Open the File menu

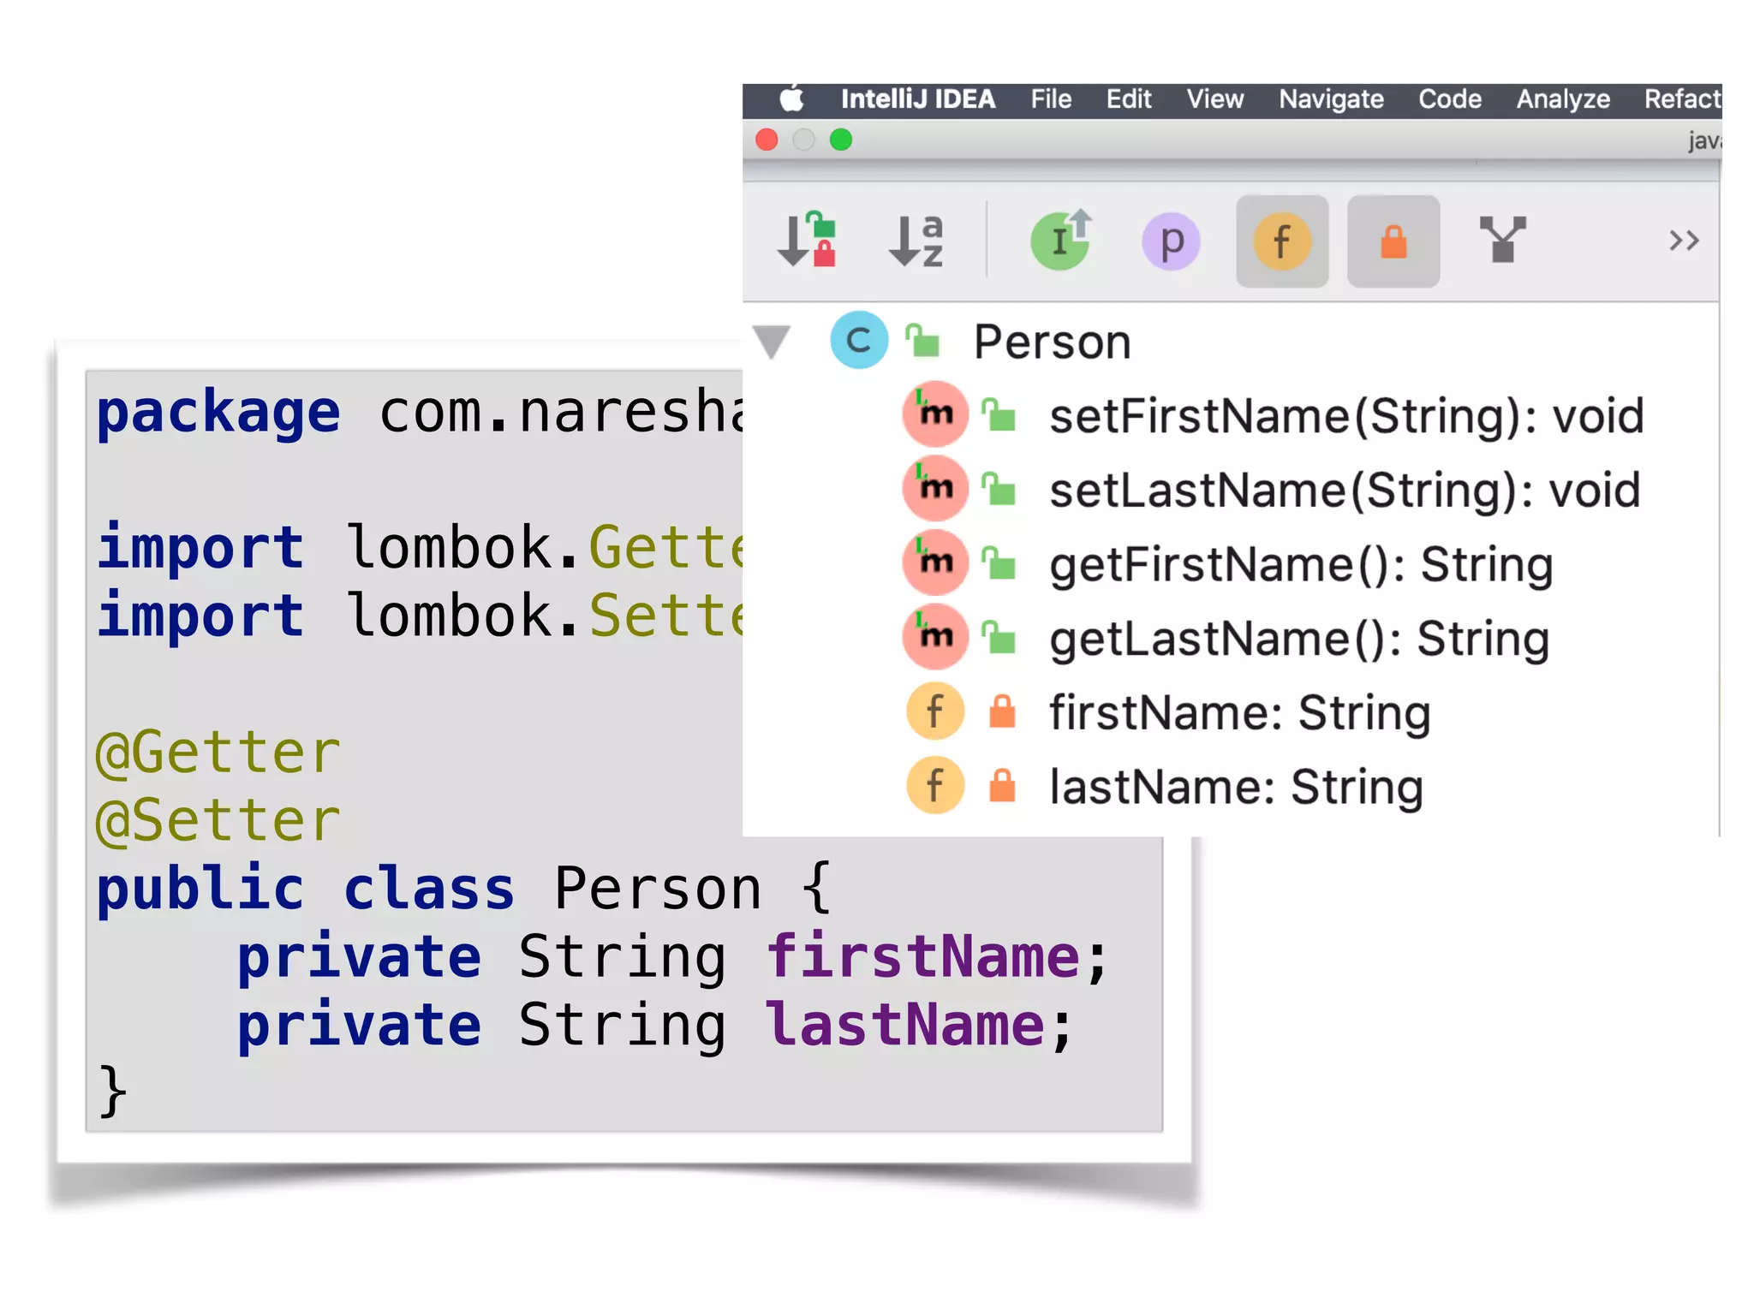point(1051,99)
